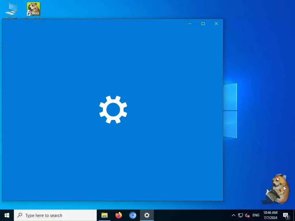Show hidden system tray icons
Screen dimensions: 295x221
(x=233, y=215)
